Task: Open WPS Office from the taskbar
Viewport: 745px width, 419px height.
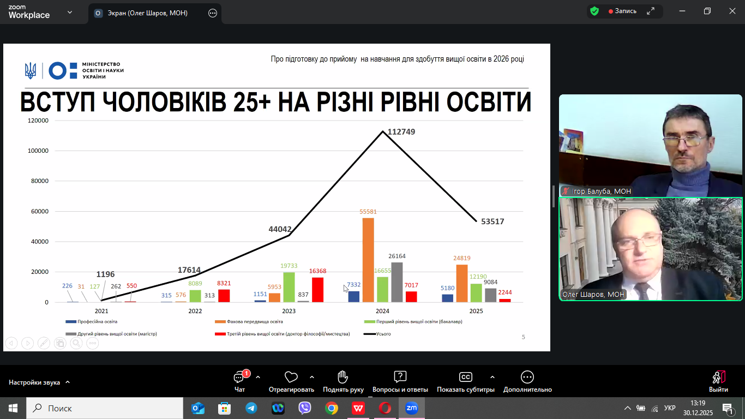Action: (358, 408)
